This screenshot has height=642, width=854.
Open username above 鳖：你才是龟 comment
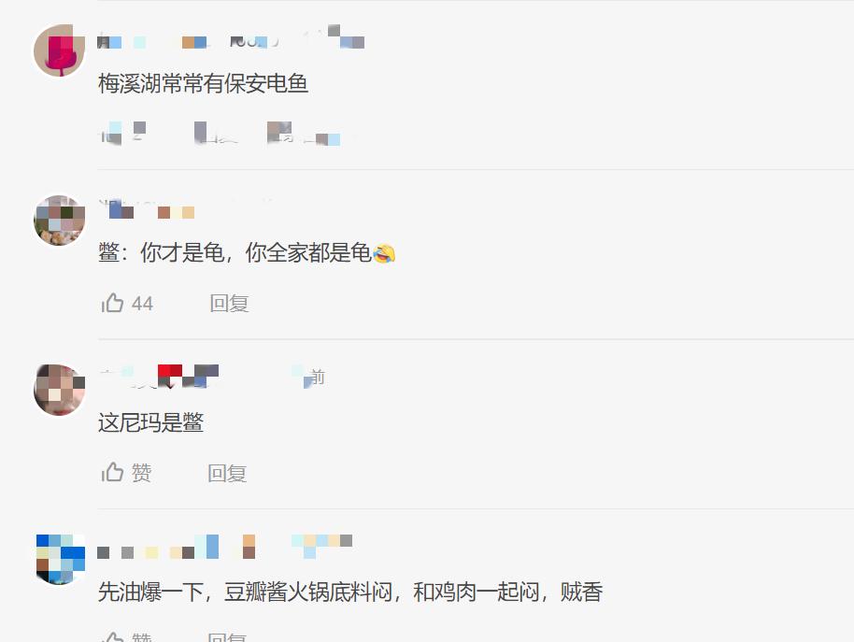[146, 209]
